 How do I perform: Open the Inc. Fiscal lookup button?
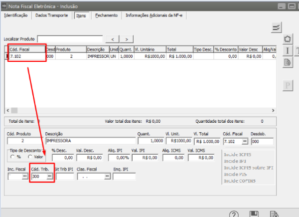(24, 177)
